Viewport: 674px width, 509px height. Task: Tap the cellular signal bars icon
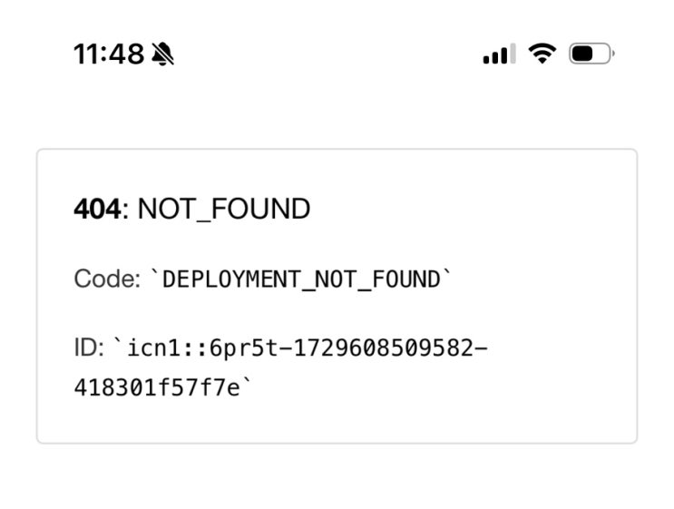point(499,55)
